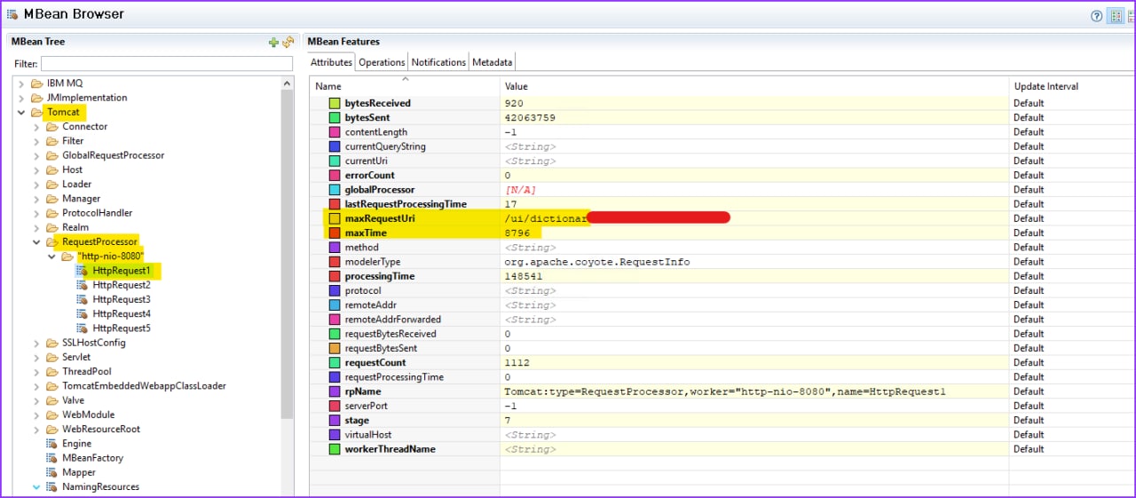Select HttpRequest2 in the tree
This screenshot has width=1136, height=498.
122,285
